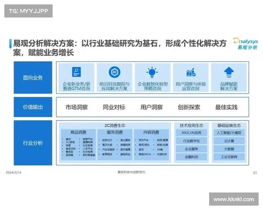
Task: Click the 电商平台 bullet item
Action: [88, 139]
